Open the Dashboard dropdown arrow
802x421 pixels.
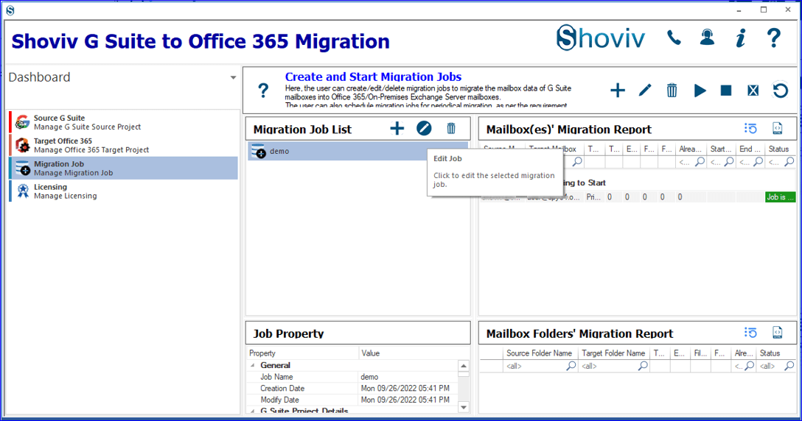tap(233, 78)
